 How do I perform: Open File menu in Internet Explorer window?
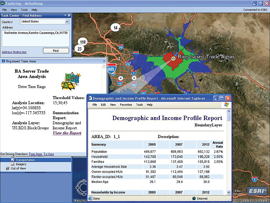tap(95, 105)
